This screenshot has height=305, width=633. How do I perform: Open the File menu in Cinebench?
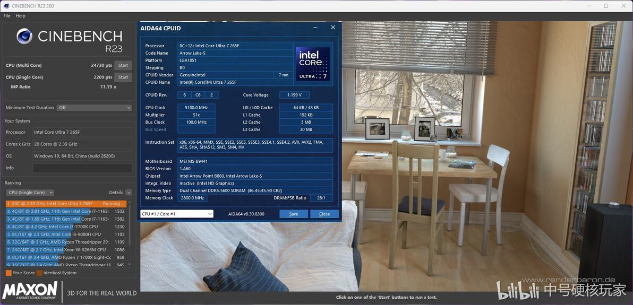click(x=7, y=16)
